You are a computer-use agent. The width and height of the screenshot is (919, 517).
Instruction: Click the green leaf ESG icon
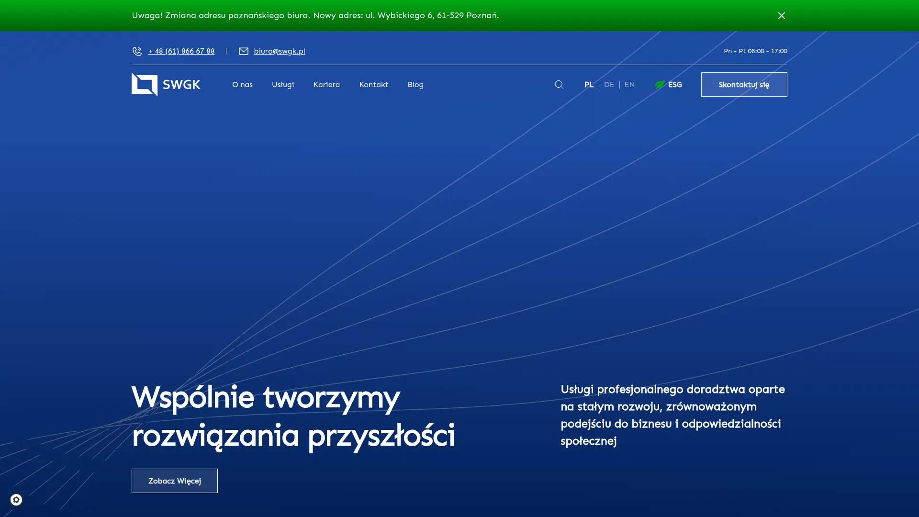click(x=660, y=84)
